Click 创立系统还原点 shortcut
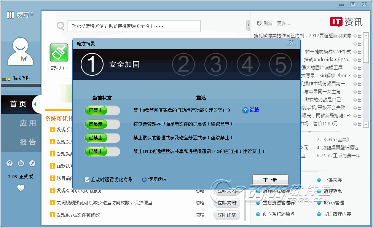The height and width of the screenshot is (228, 373). tap(279, 214)
